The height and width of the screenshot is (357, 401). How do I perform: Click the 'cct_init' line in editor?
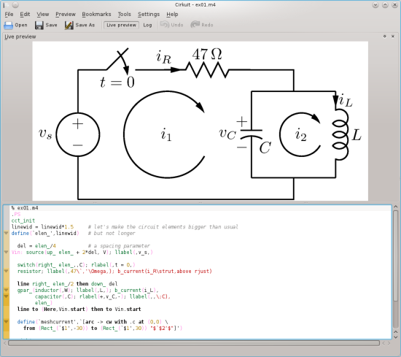(x=23, y=220)
